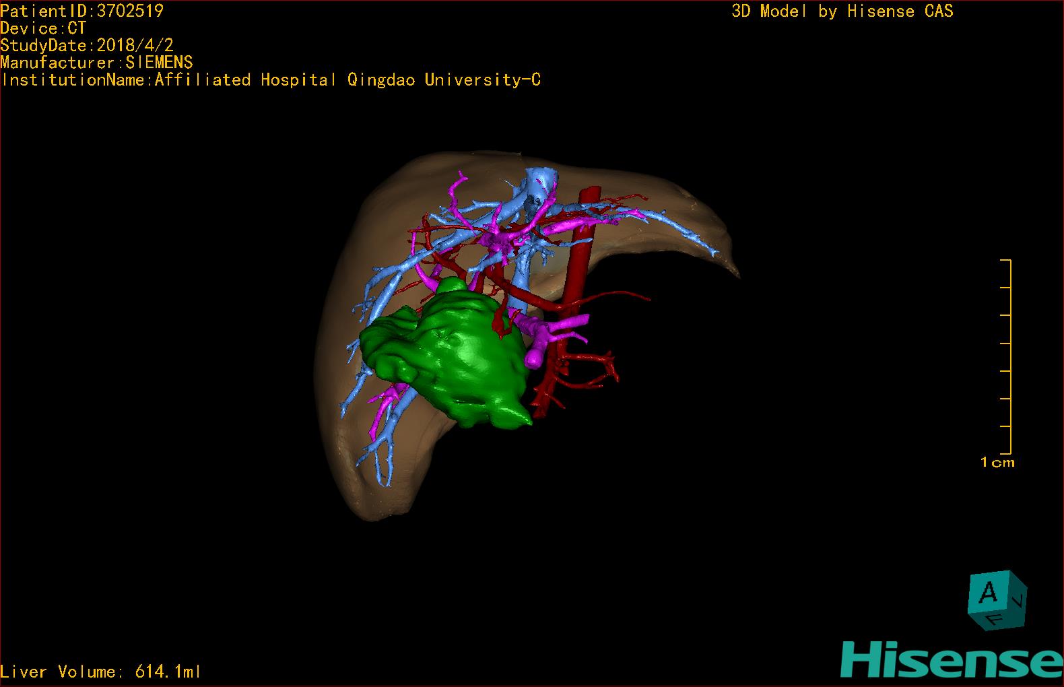The image size is (1064, 687).
Task: Click the Liver Volume 614.1ml readout
Action: tap(101, 672)
